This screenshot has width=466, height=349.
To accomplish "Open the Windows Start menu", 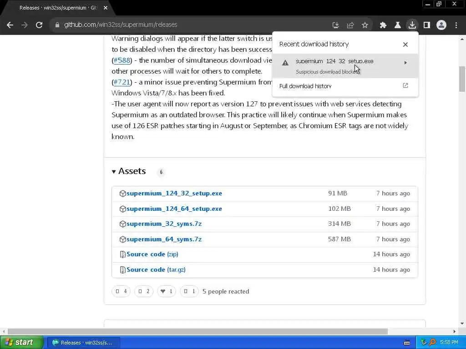I will click(22, 343).
